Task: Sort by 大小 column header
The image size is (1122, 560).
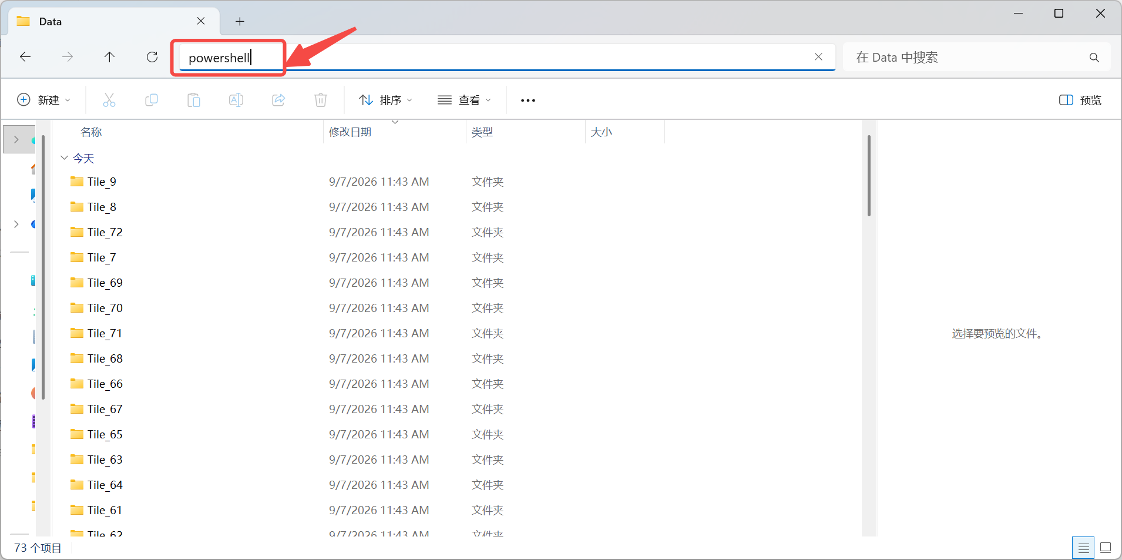Action: coord(602,132)
